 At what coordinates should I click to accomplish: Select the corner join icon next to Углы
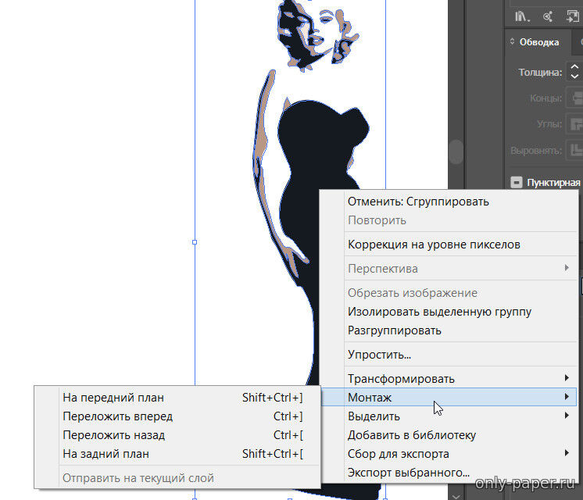574,123
